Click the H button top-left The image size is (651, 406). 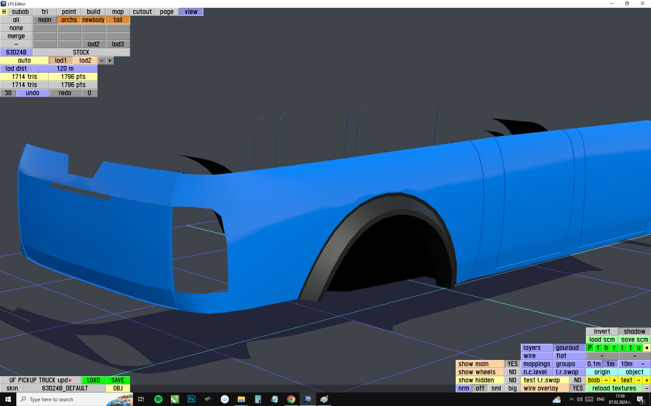(x=4, y=12)
